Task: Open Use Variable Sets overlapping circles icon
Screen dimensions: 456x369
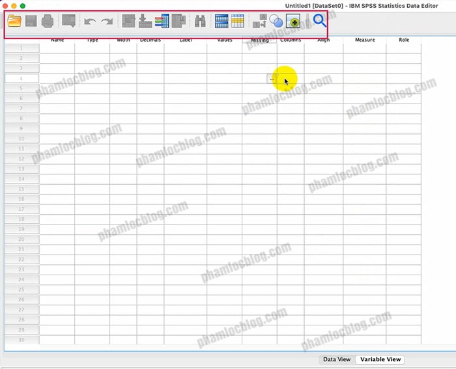Action: tap(276, 21)
